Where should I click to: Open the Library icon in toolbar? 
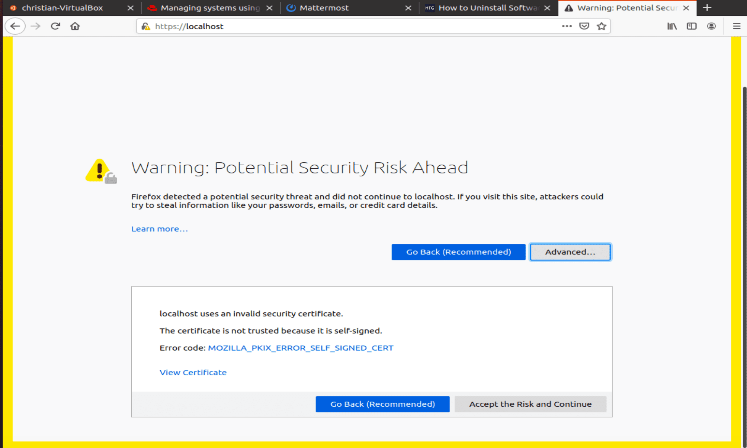coord(672,26)
